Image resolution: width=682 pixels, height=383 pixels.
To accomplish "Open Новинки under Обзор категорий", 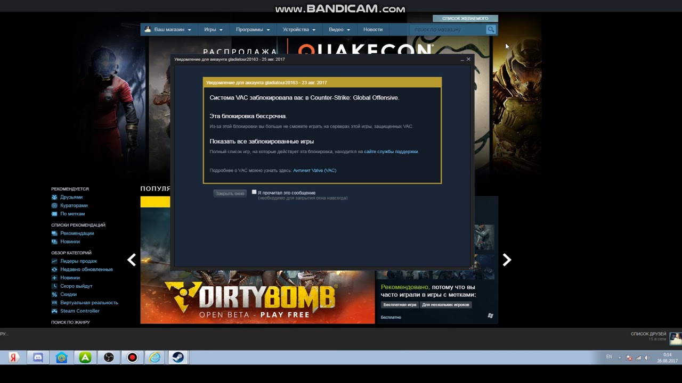I will click(x=70, y=278).
